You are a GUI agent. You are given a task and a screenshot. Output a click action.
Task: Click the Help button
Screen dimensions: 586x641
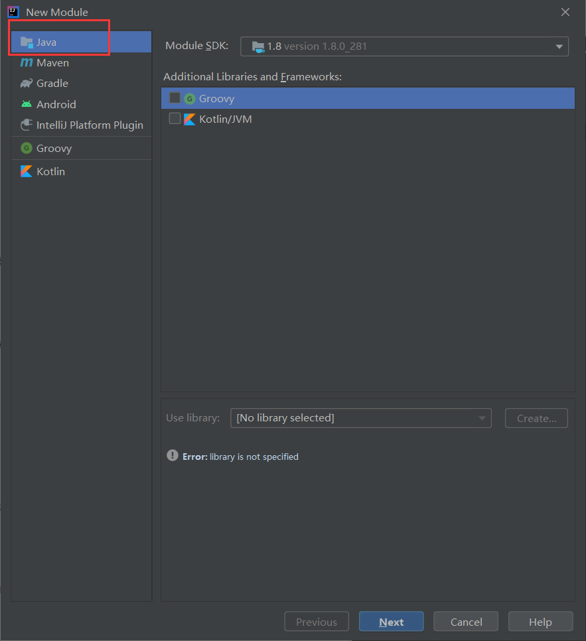pyautogui.click(x=541, y=622)
